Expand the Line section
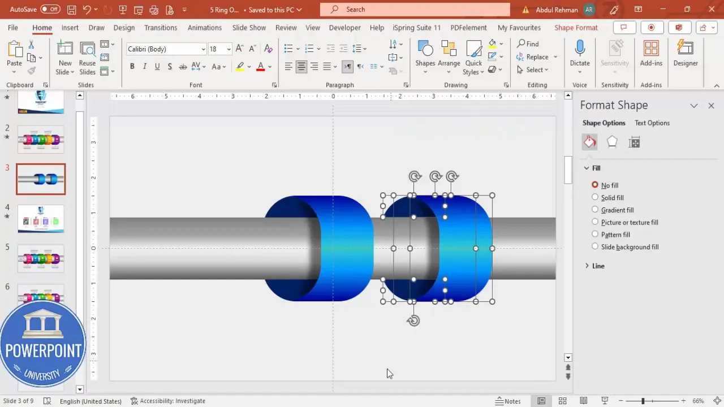Viewport: 724px width, 407px height. (x=594, y=266)
